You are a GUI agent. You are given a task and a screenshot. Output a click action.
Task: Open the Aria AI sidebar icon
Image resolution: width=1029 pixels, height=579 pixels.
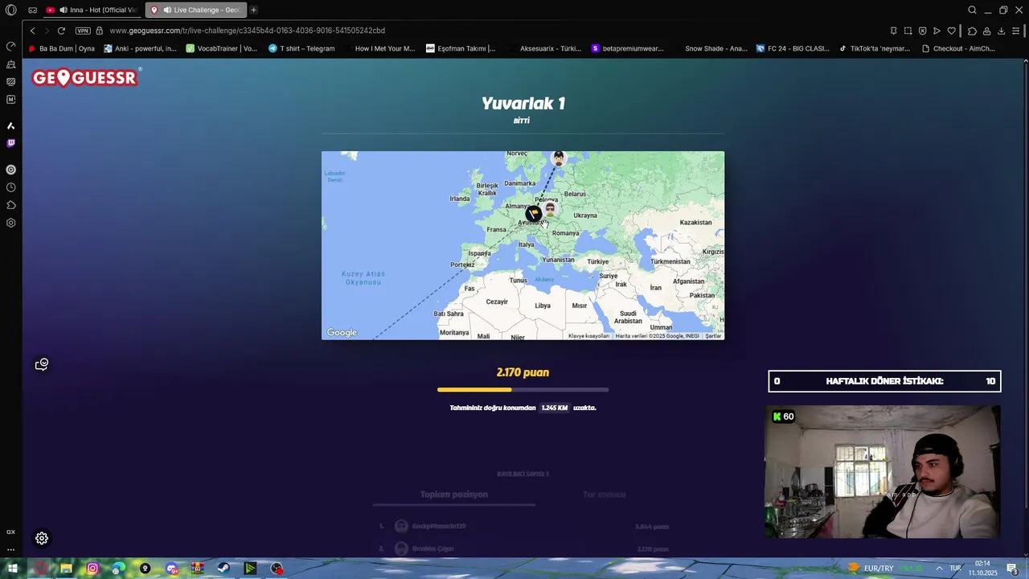(10, 125)
